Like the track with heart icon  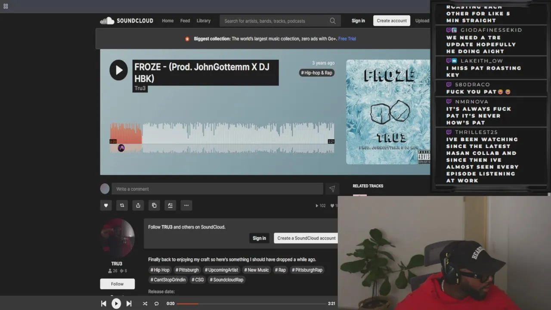[106, 205]
